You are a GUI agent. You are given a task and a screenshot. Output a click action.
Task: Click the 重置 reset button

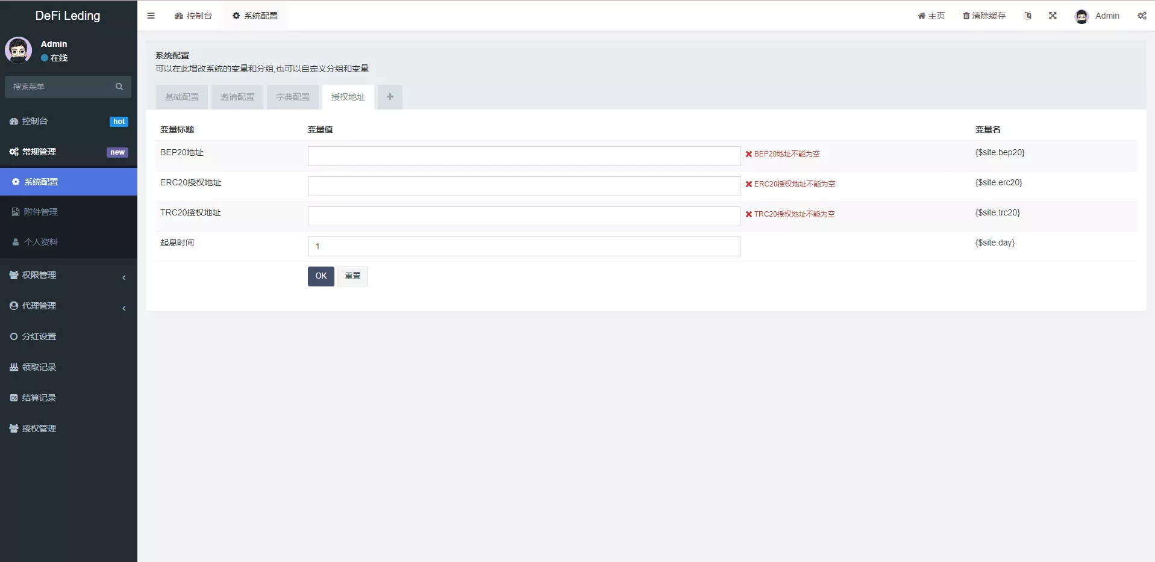[351, 276]
